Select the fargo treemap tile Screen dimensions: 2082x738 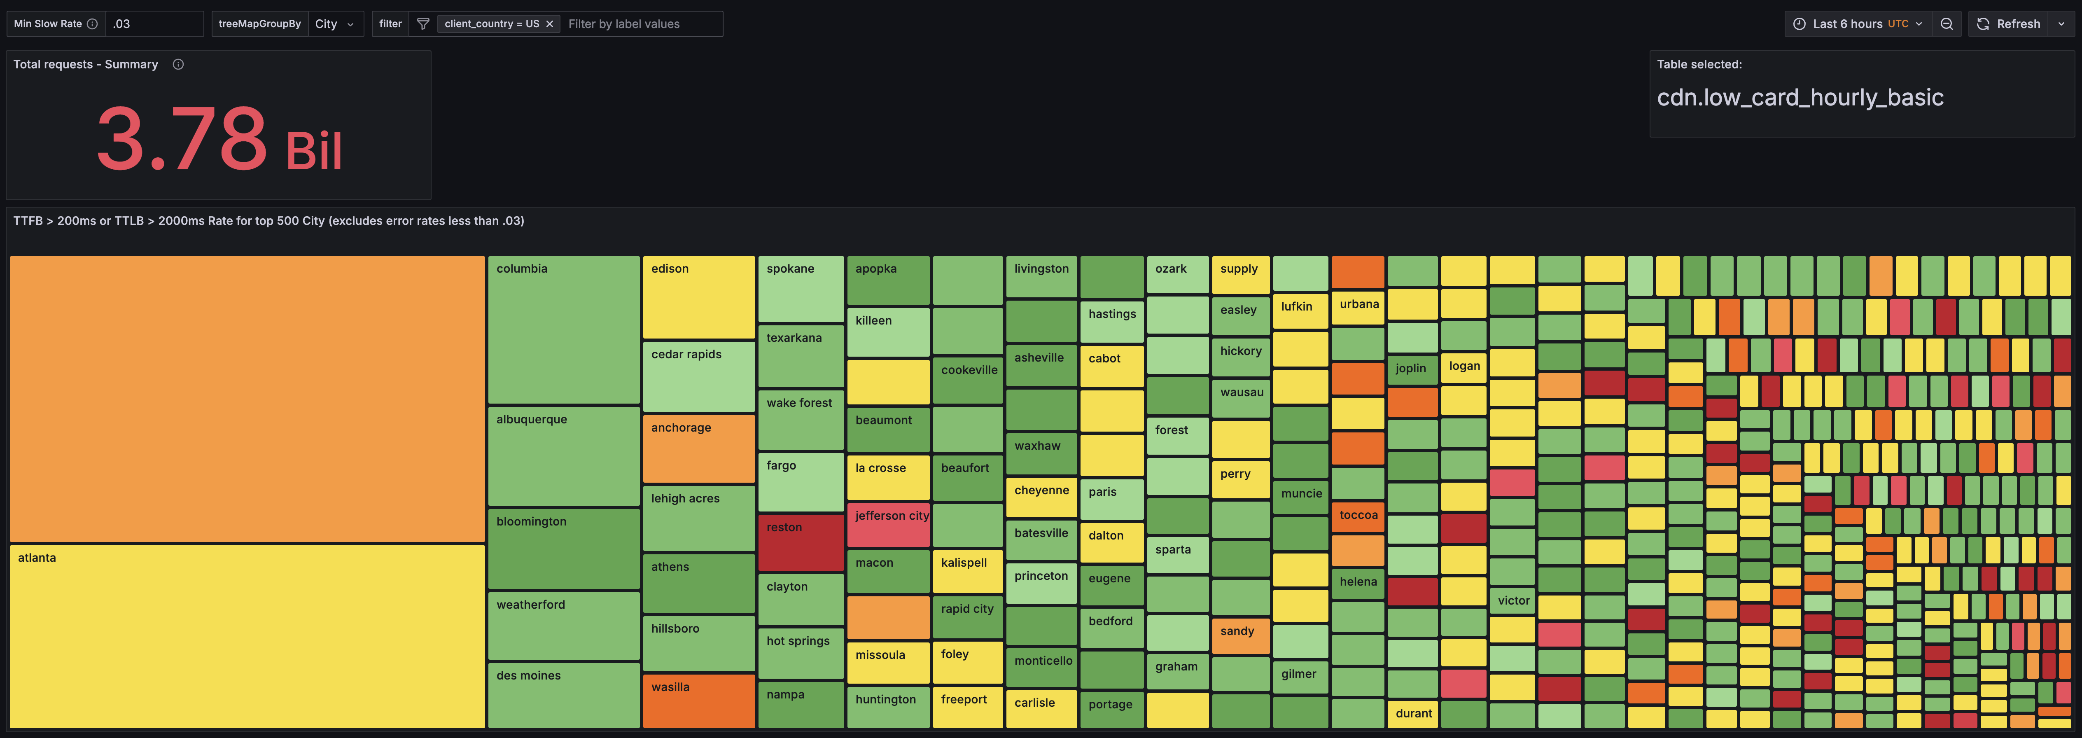[x=801, y=482]
